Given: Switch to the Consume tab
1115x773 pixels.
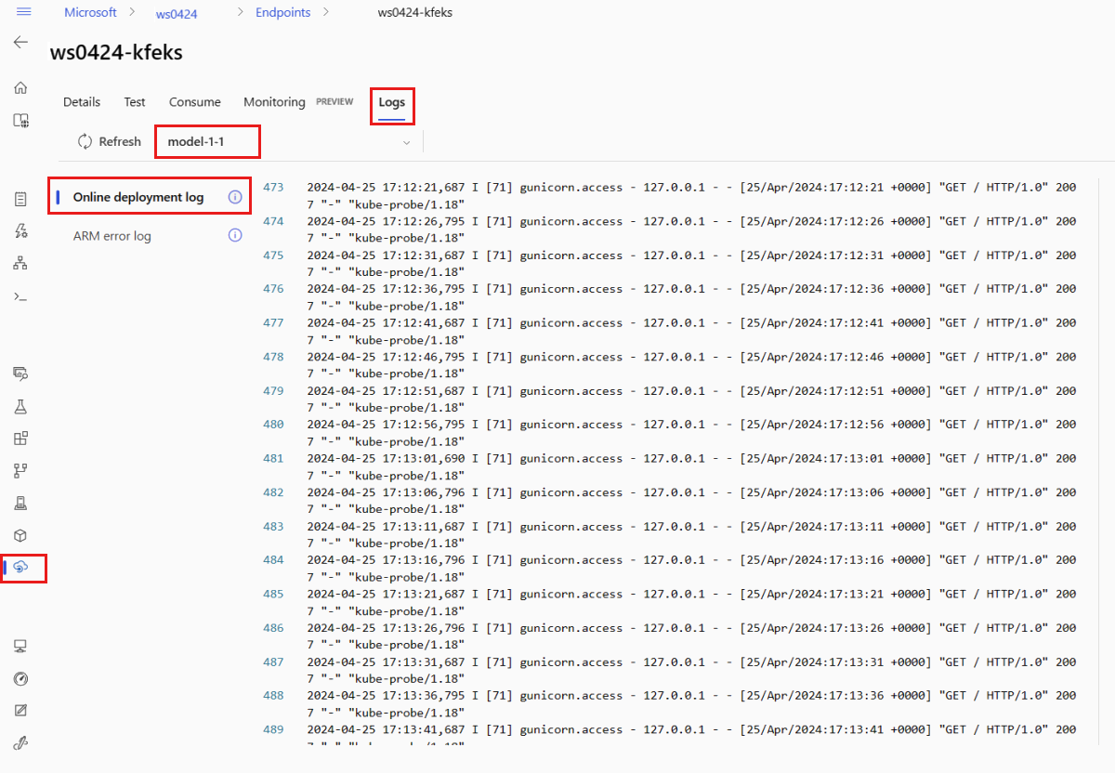Looking at the screenshot, I should [x=195, y=102].
